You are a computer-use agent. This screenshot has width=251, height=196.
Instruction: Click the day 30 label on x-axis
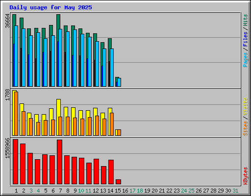[x=228, y=191]
